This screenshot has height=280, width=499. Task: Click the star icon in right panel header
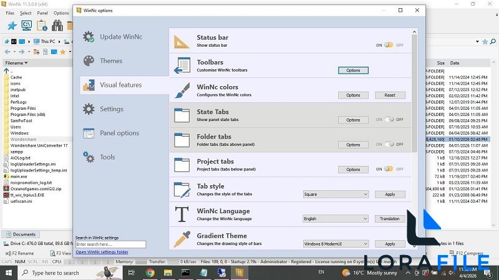point(485,42)
